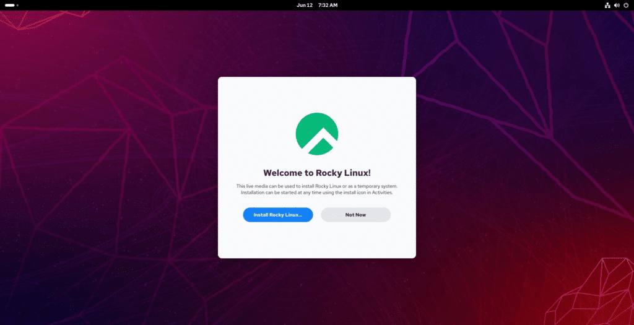Click empty top bar right of the clock
Image resolution: width=634 pixels, height=325 pixels.
coord(464,5)
